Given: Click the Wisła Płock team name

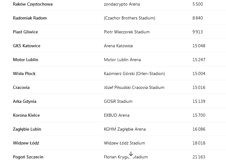Looking at the screenshot, I should pyautogui.click(x=24, y=73).
